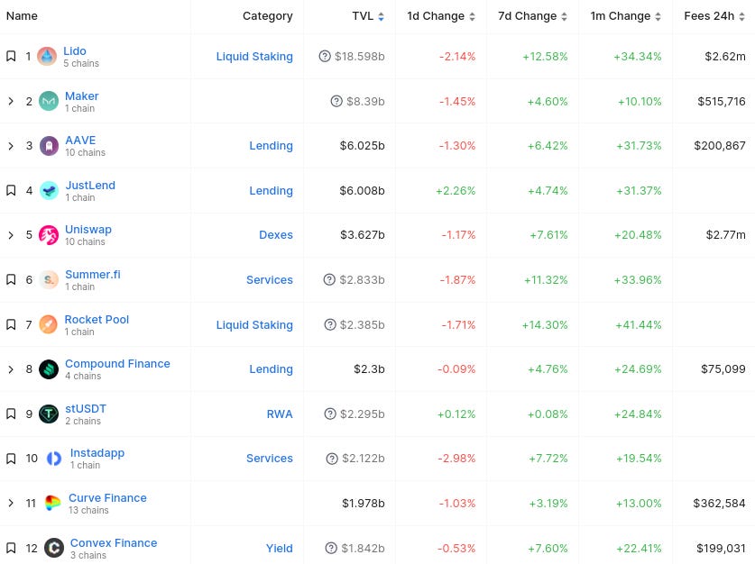Expand the AAVE row to show chains

[9, 145]
